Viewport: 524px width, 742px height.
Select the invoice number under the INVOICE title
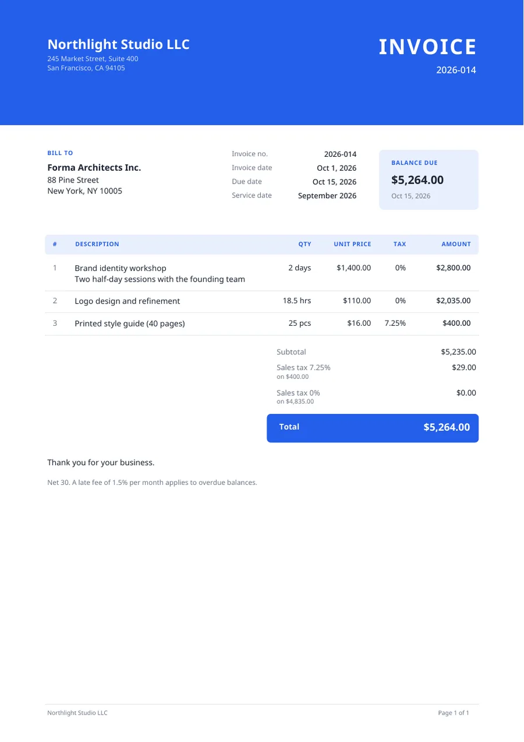click(456, 70)
